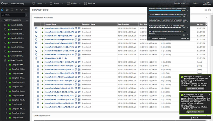Open the events pulse icon in sidebar toolbar
213x121 pixels.
coord(17,10)
